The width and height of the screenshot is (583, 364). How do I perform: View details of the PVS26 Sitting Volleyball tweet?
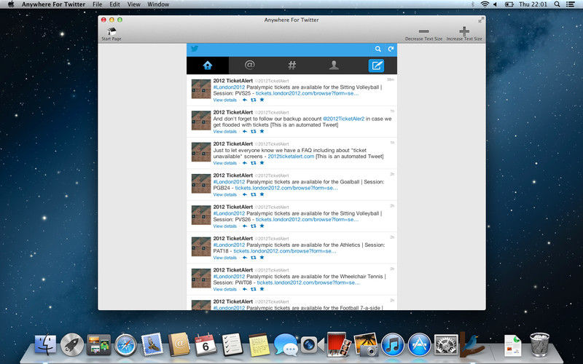(x=224, y=226)
